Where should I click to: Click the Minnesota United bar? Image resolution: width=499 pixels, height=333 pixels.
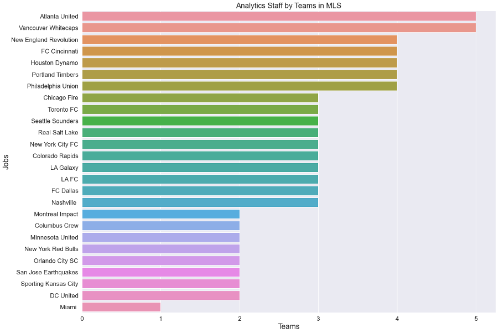161,237
